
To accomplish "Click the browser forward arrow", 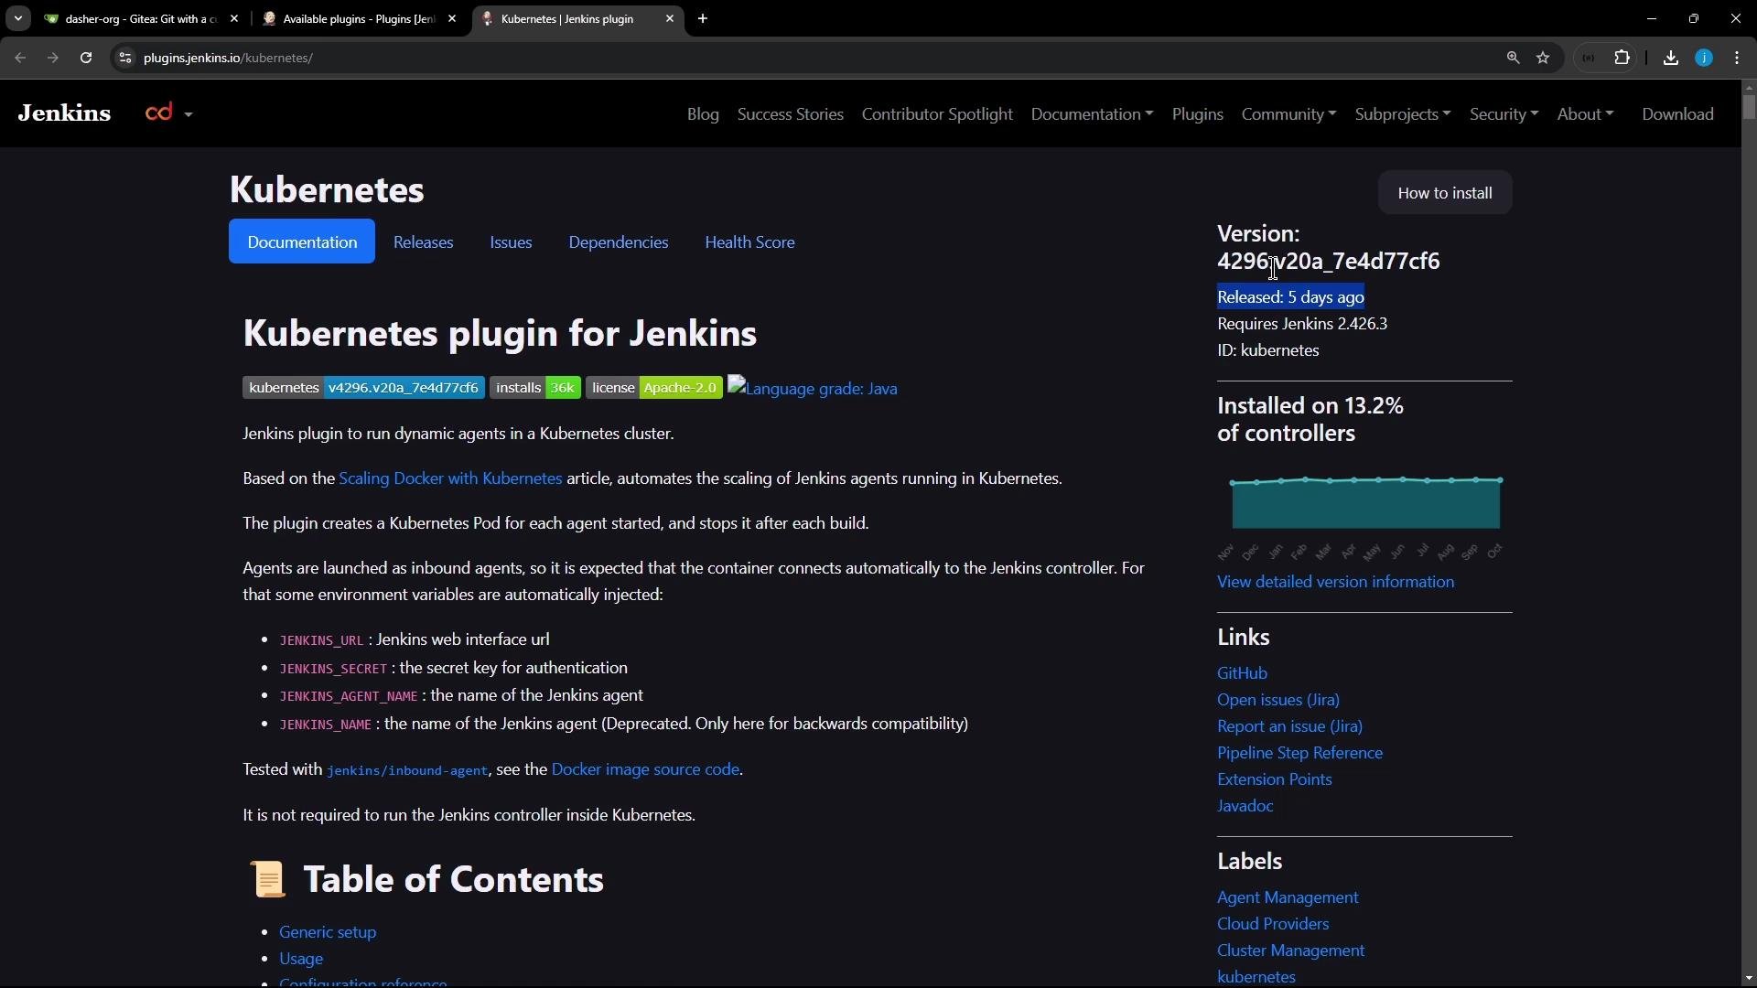I will click(53, 58).
